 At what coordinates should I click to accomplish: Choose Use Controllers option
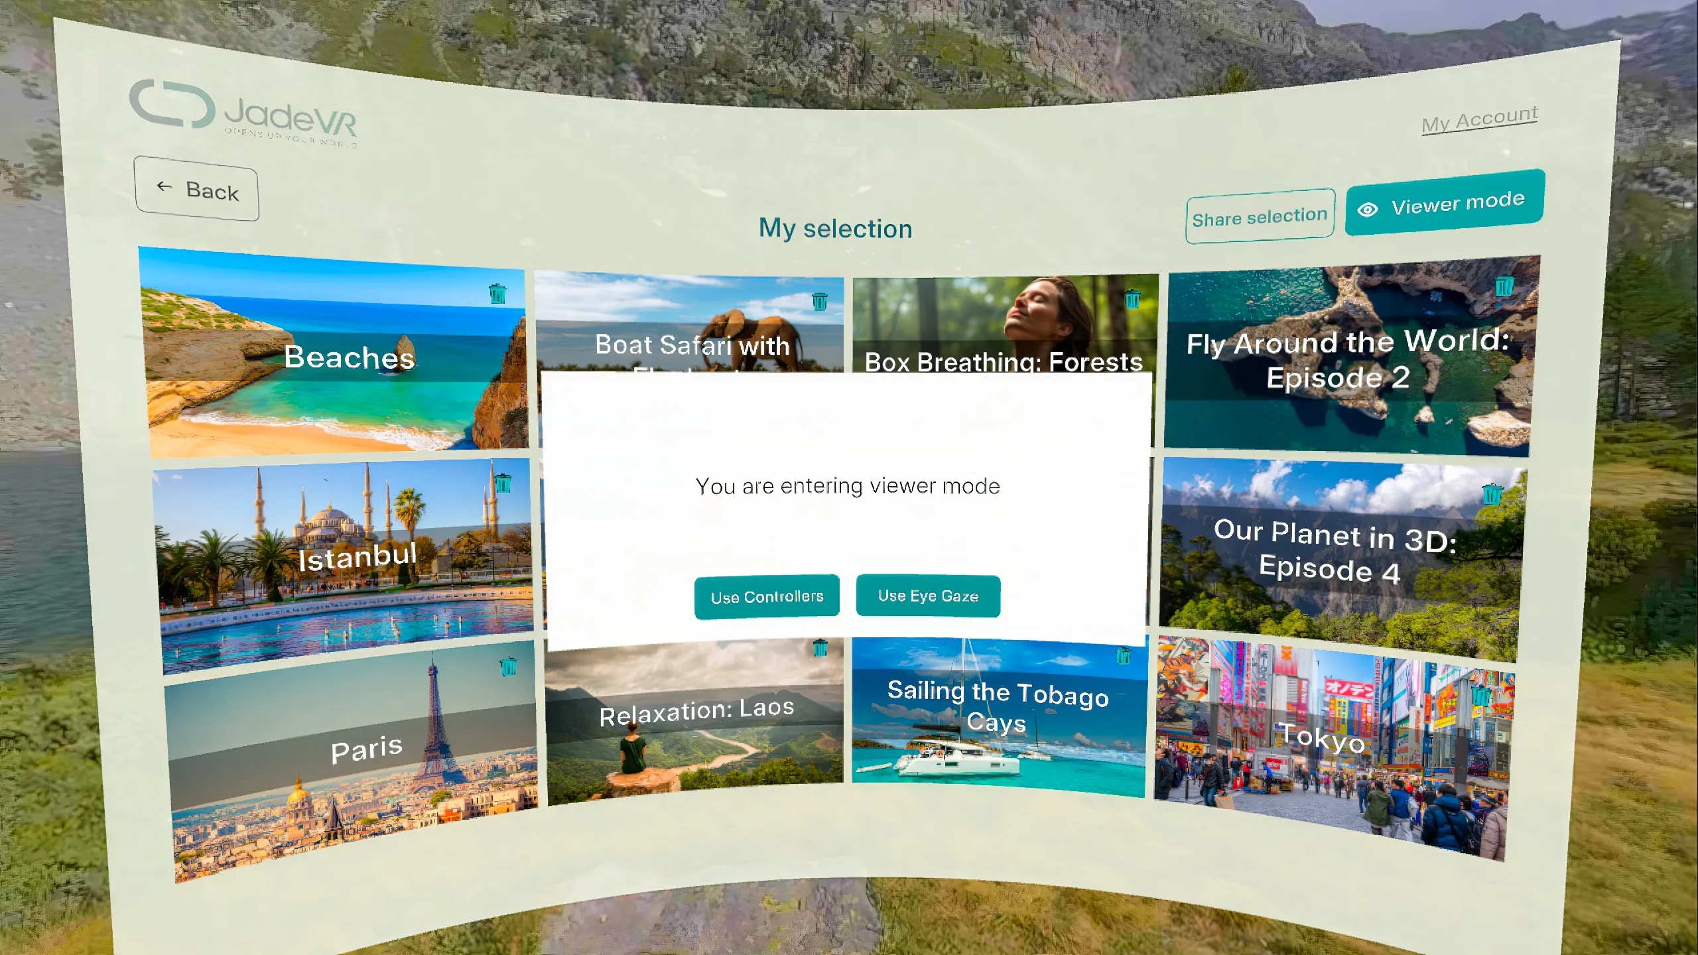click(767, 597)
